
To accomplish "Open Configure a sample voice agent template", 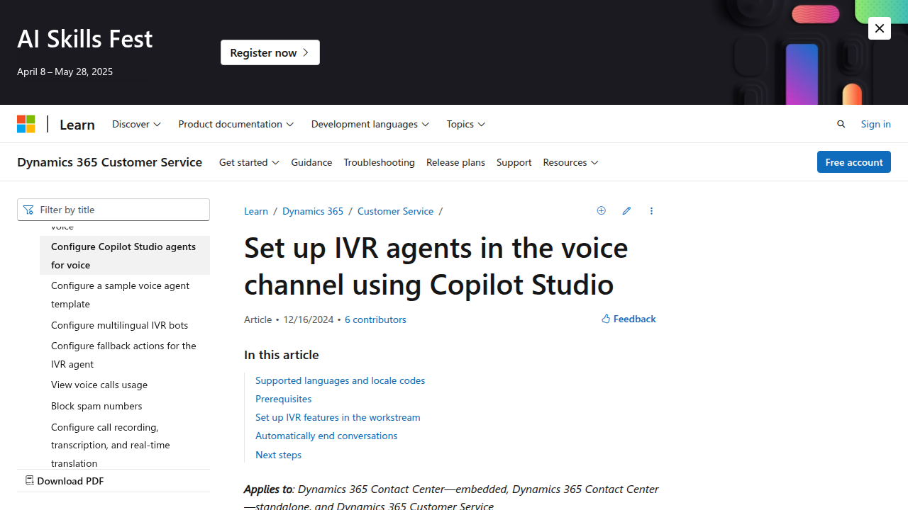I will pyautogui.click(x=125, y=294).
